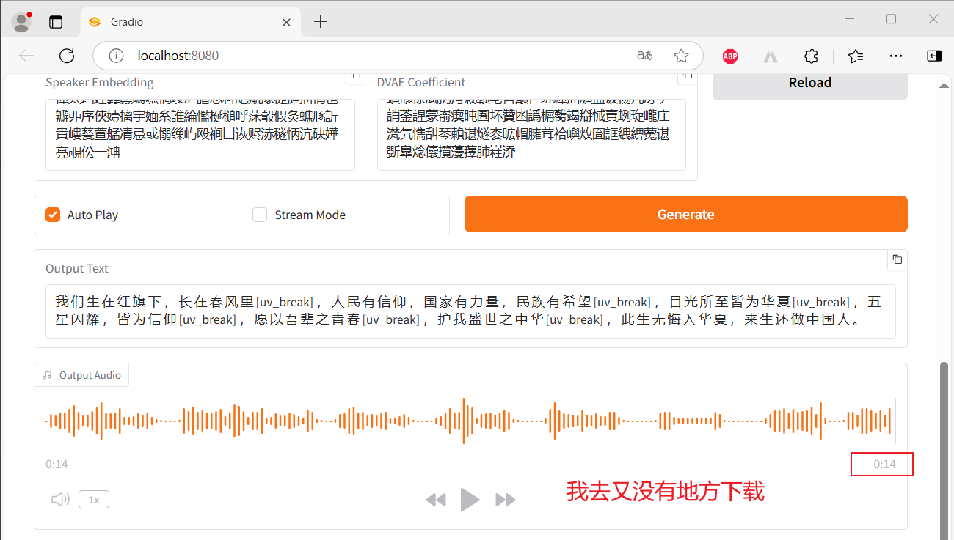Image resolution: width=954 pixels, height=540 pixels.
Task: Uncheck the Auto Play checkbox
Action: click(53, 215)
